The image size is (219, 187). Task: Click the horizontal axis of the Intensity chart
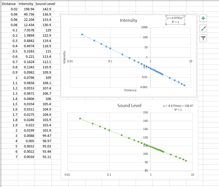(x=110, y=61)
